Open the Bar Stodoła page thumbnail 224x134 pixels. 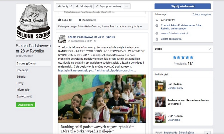pyautogui.click(x=160, y=86)
